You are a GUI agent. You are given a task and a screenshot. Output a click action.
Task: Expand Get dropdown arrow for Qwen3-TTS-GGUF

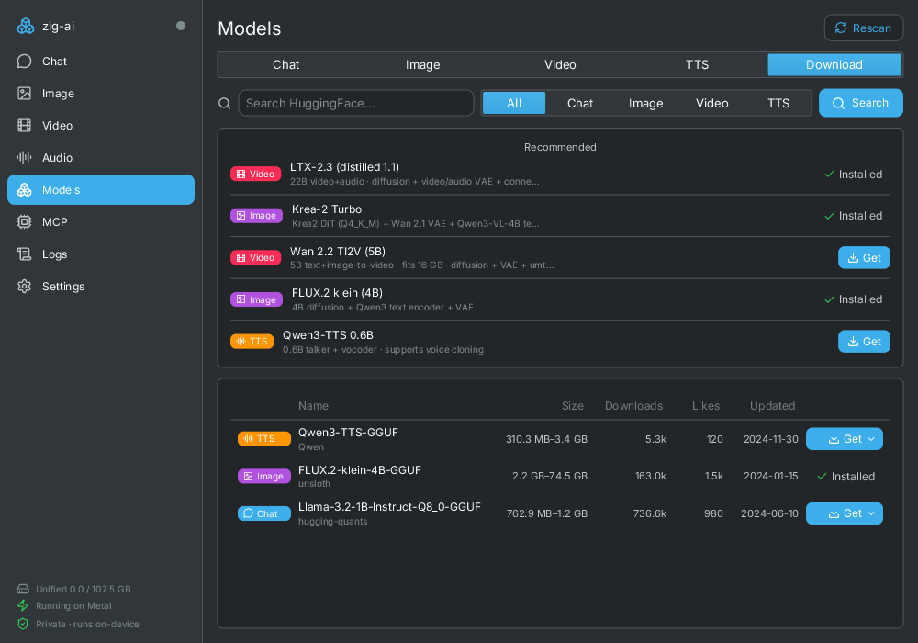(x=871, y=439)
